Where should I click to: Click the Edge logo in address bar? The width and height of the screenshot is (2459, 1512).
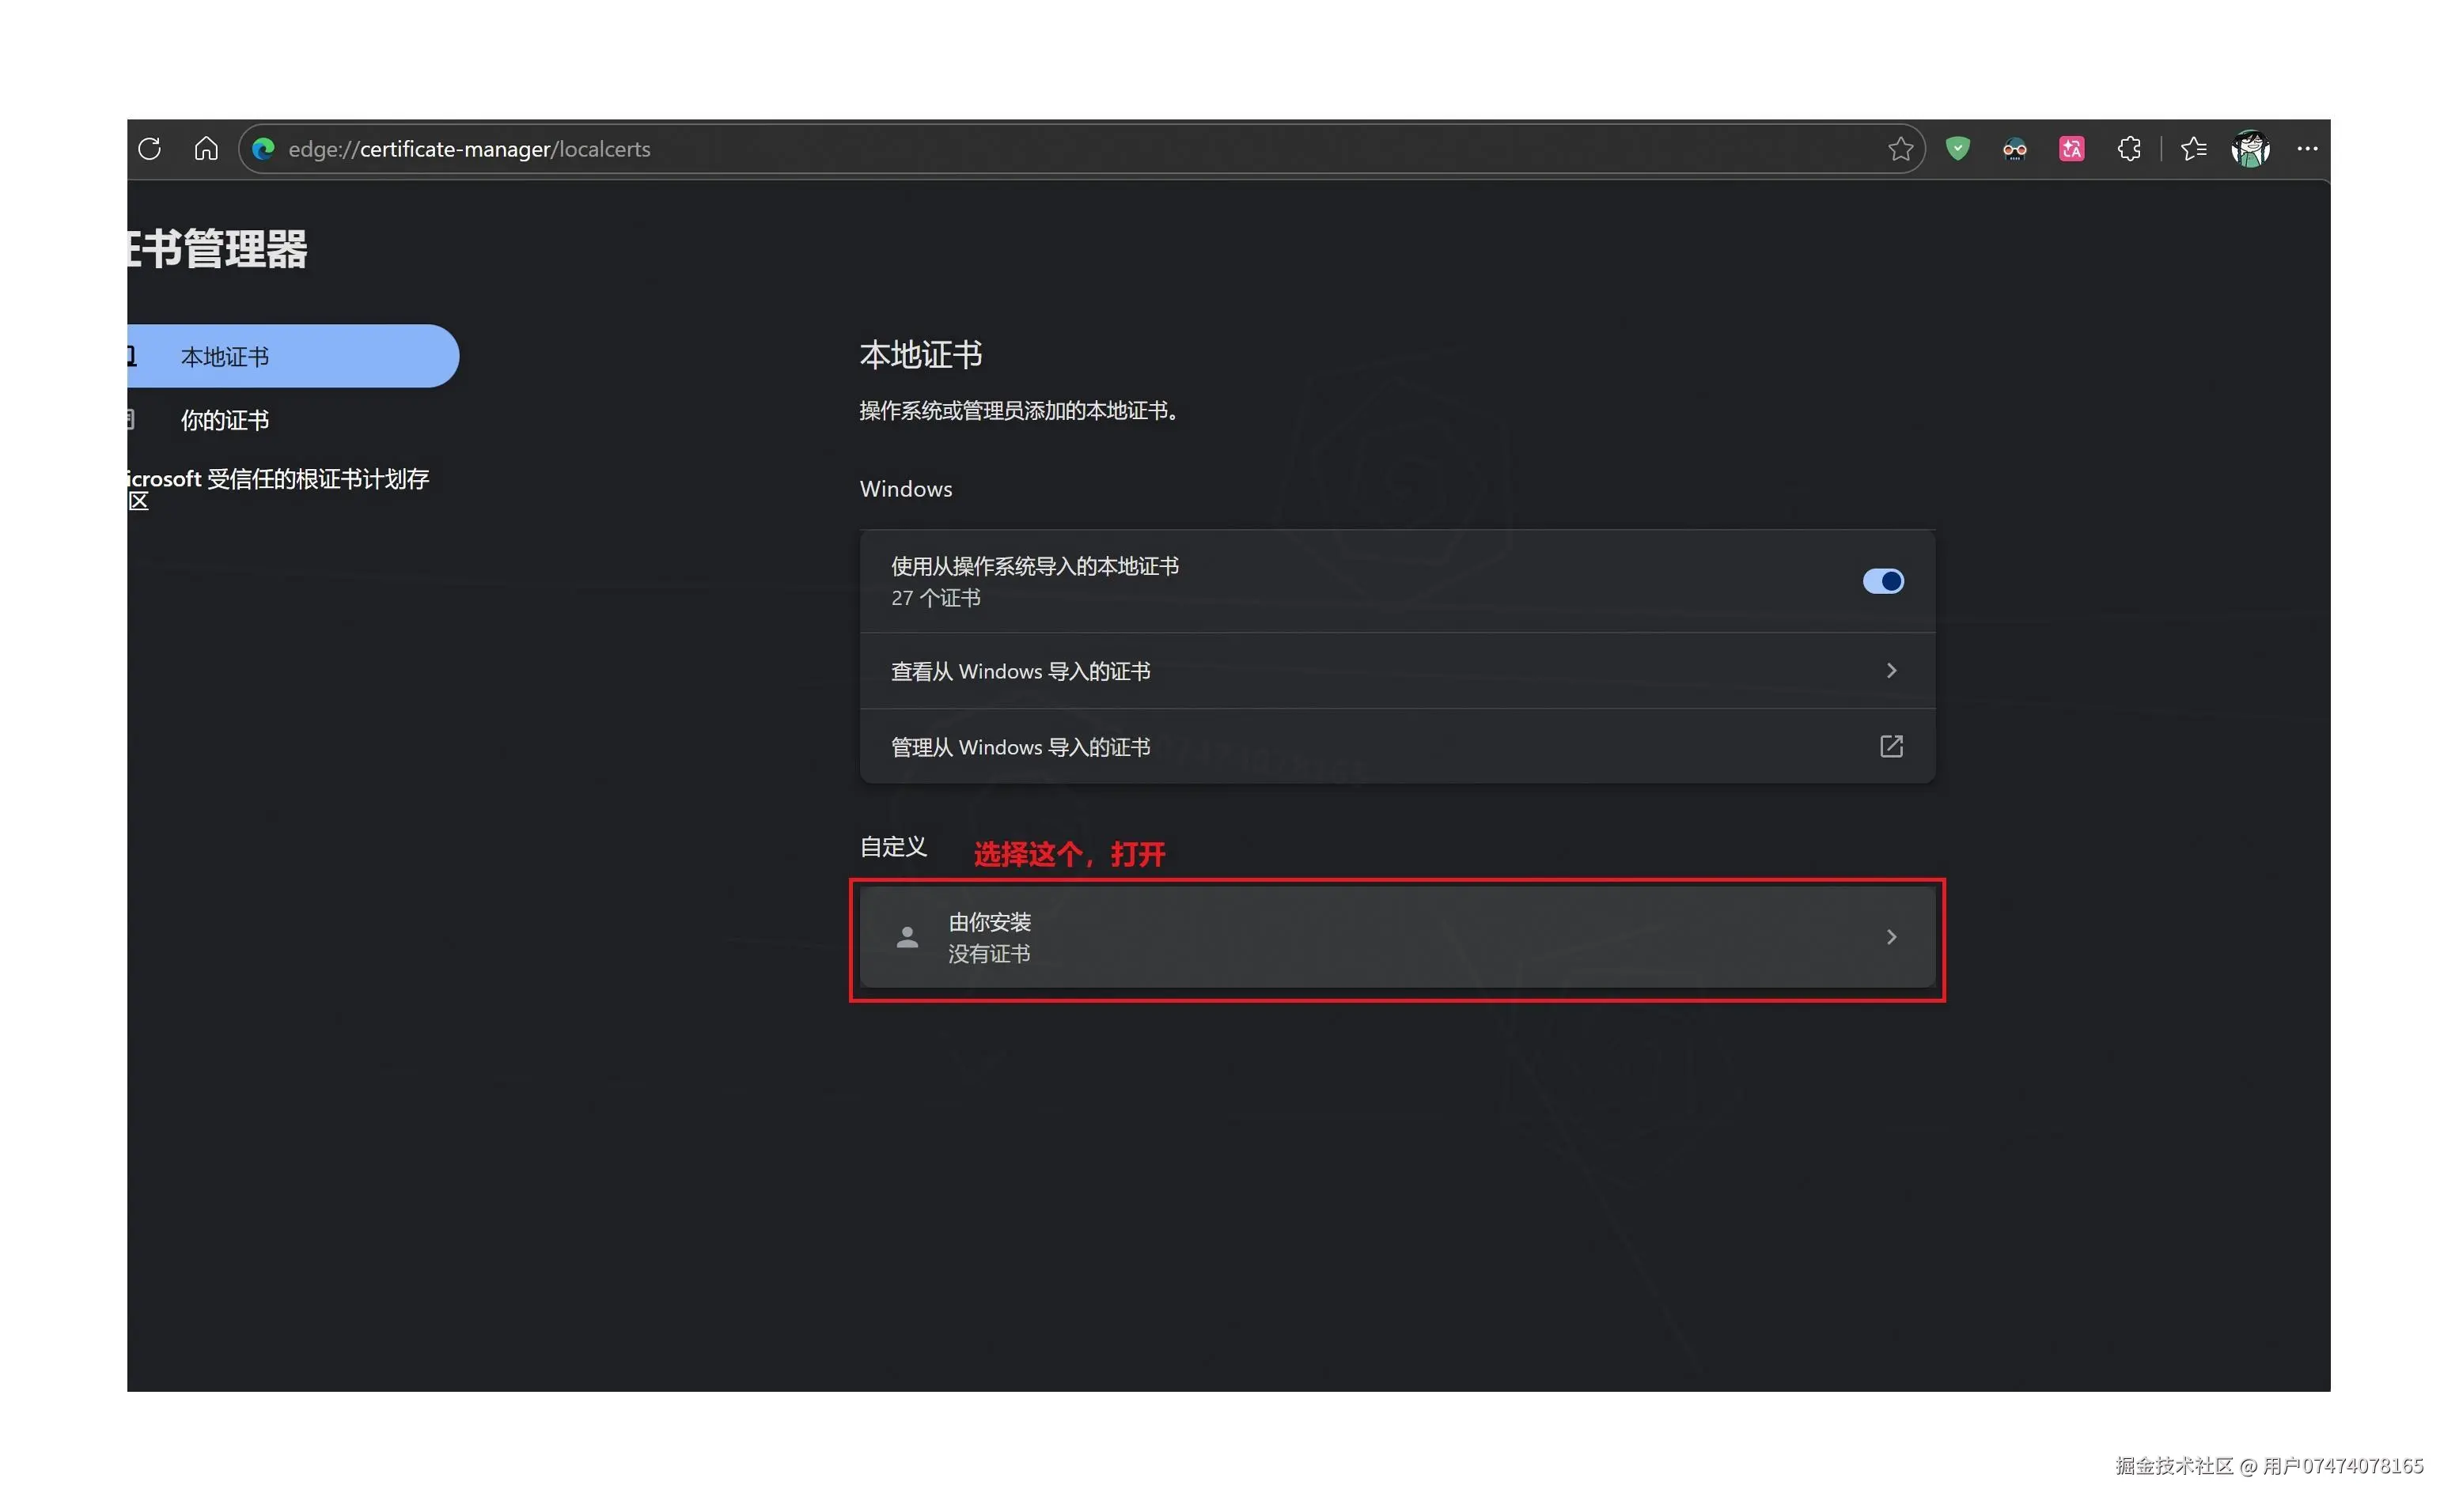point(263,149)
